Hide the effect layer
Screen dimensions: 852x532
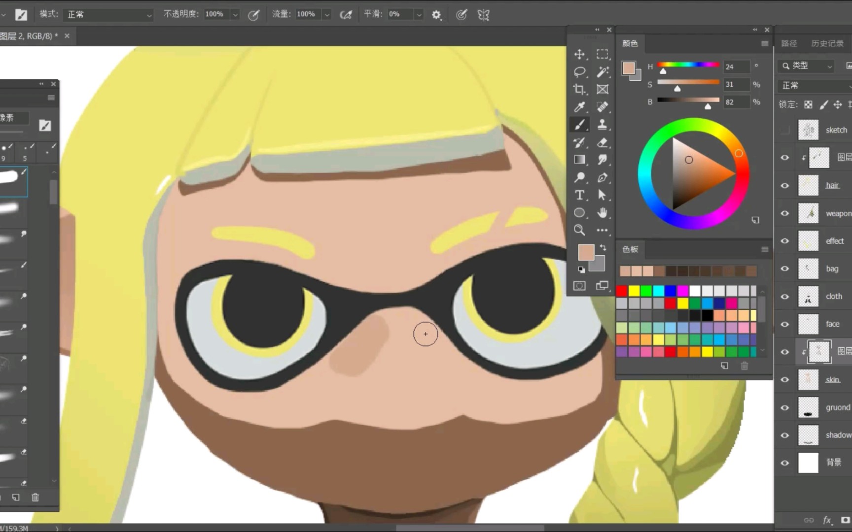pyautogui.click(x=785, y=241)
